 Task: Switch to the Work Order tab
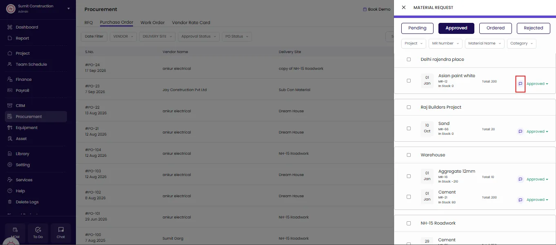(152, 23)
